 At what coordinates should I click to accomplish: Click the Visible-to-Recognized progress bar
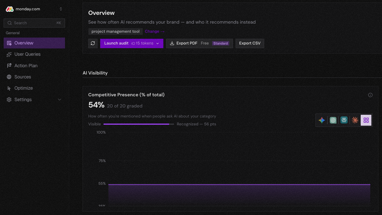(x=138, y=124)
